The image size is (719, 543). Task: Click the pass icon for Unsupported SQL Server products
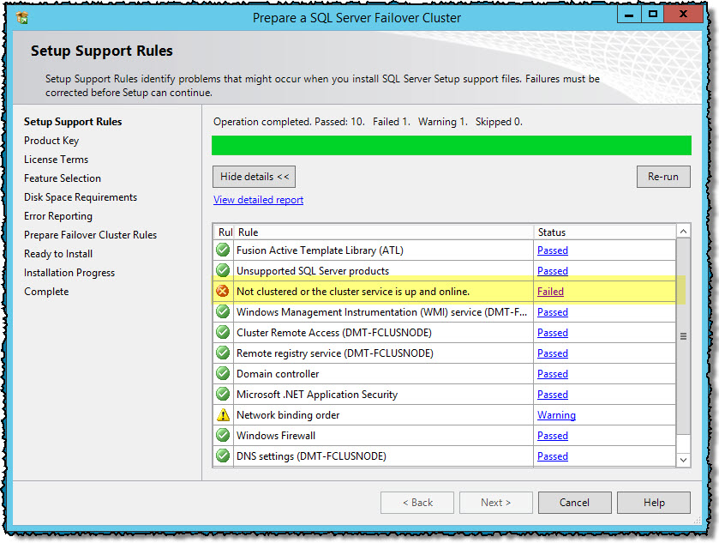point(223,270)
